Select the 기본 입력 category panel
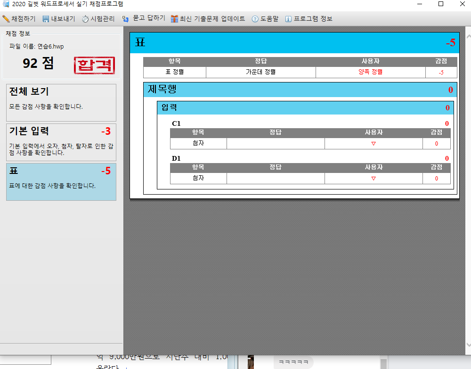 (61, 142)
